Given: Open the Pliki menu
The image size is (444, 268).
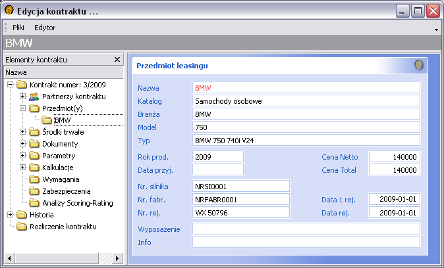Looking at the screenshot, I should 18,28.
